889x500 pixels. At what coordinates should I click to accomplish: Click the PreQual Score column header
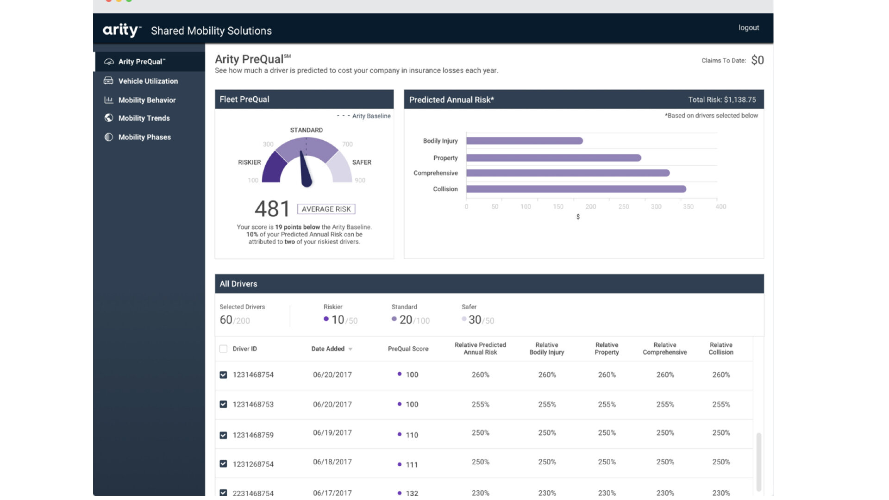pyautogui.click(x=408, y=349)
